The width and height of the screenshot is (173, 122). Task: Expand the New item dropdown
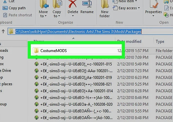tap(125, 1)
